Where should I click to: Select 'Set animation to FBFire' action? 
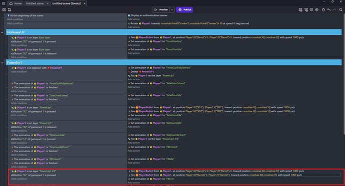pyautogui.click(x=151, y=179)
